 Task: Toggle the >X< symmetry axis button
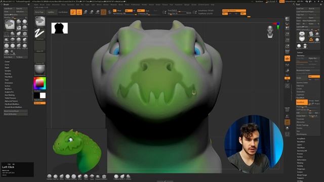(225, 14)
